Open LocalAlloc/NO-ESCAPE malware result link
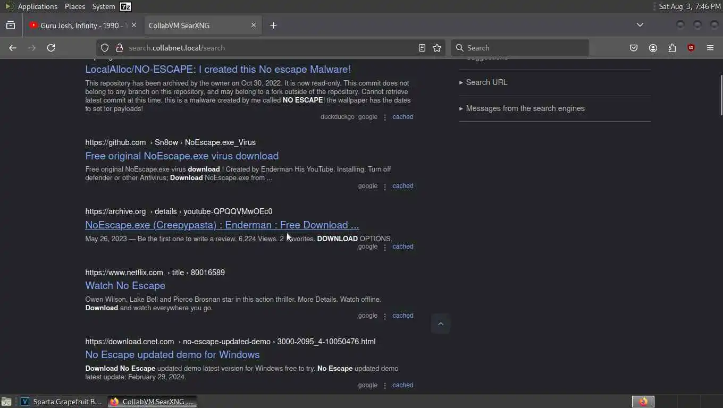This screenshot has width=723, height=408. point(218,70)
